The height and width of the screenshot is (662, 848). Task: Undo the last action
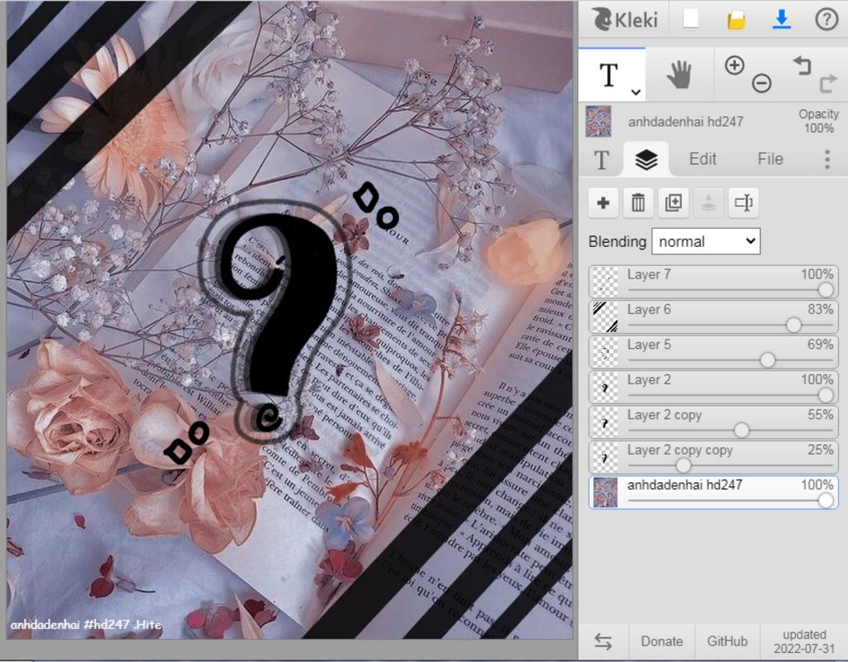tap(802, 65)
